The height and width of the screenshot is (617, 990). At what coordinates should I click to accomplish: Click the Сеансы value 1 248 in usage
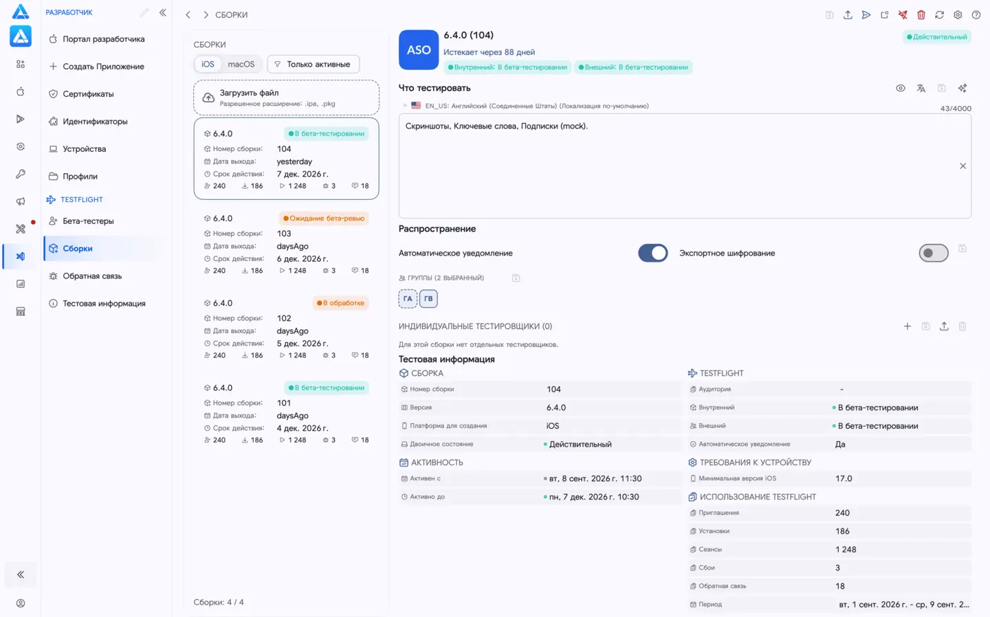(x=846, y=550)
